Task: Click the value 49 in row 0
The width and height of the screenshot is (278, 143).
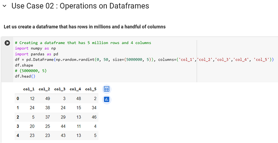Action: tap(48, 99)
